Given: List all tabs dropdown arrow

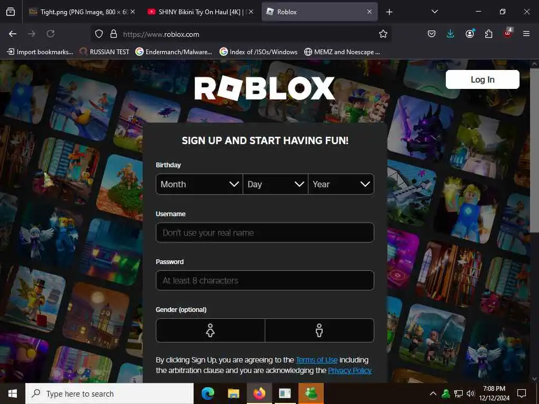Looking at the screenshot, I should (434, 12).
